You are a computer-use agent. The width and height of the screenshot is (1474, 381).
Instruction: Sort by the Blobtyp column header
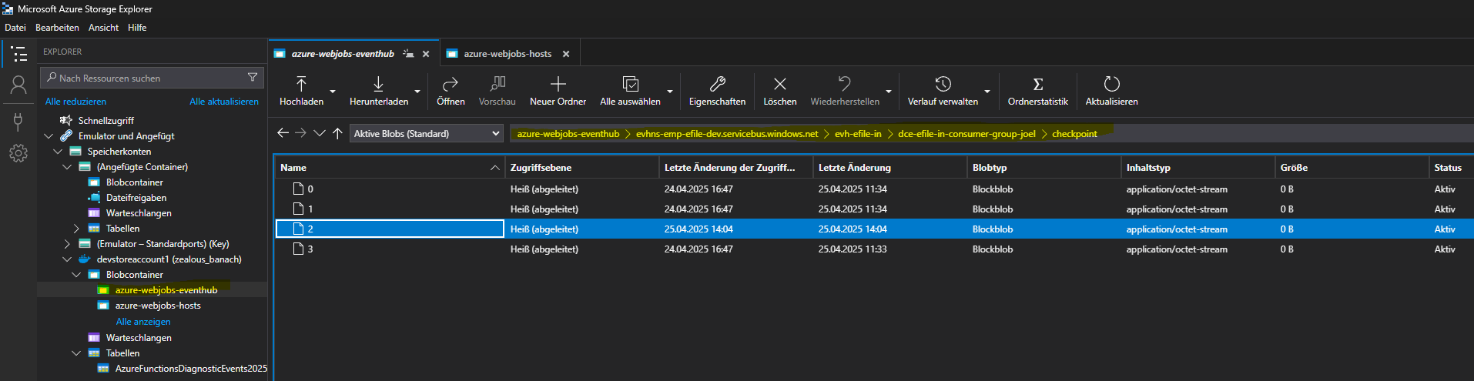point(1044,167)
